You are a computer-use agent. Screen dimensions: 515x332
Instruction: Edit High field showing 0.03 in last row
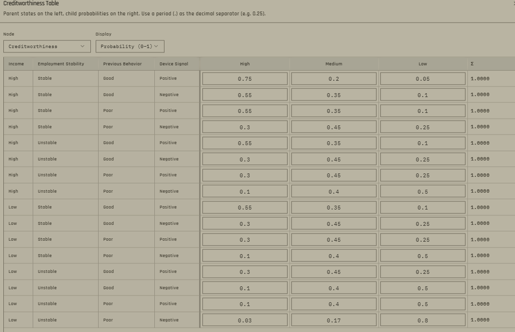pos(245,320)
